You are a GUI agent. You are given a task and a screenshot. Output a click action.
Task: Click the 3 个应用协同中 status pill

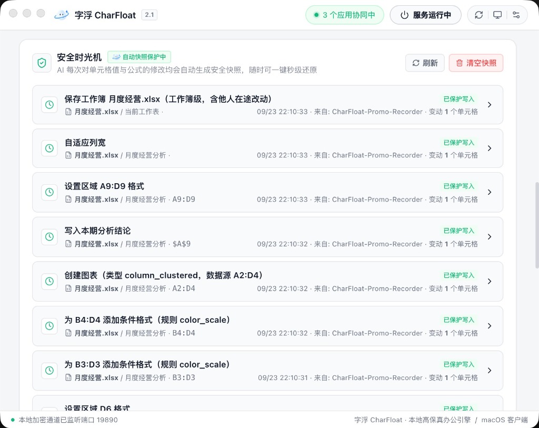point(345,15)
